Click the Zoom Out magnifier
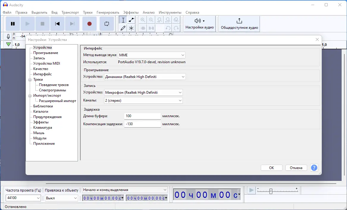 (151, 20)
